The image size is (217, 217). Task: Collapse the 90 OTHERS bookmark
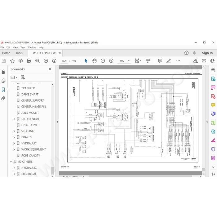point(11,162)
